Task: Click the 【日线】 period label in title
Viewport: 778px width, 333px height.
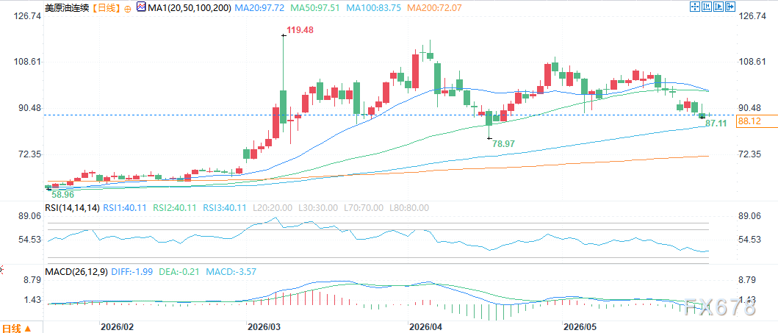Action: tap(107, 8)
